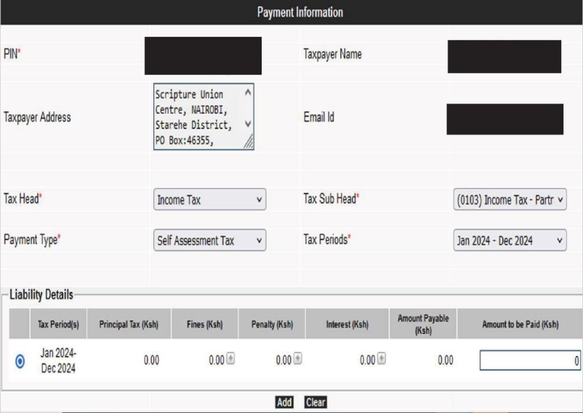Select the Jan 2024-Dec 2024 radio button

(20, 361)
